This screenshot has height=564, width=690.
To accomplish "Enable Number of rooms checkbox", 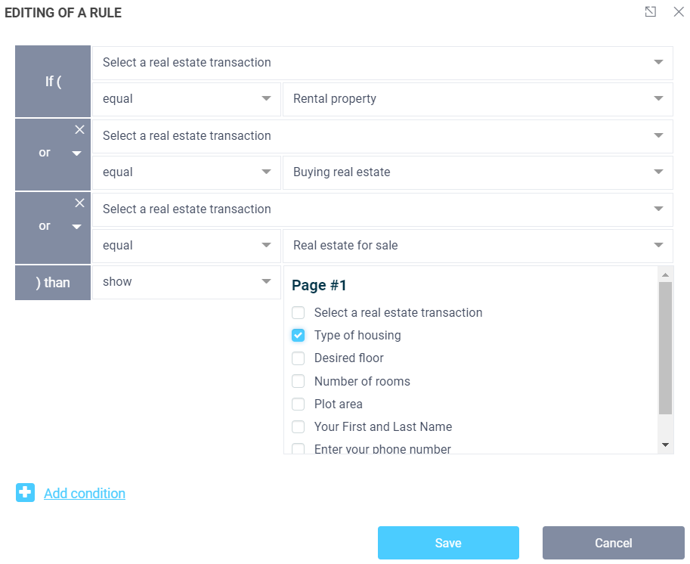I will 298,381.
